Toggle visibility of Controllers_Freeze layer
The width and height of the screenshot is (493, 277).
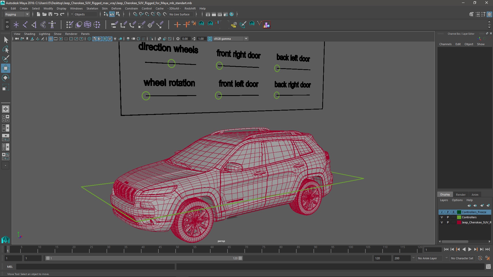(x=442, y=212)
